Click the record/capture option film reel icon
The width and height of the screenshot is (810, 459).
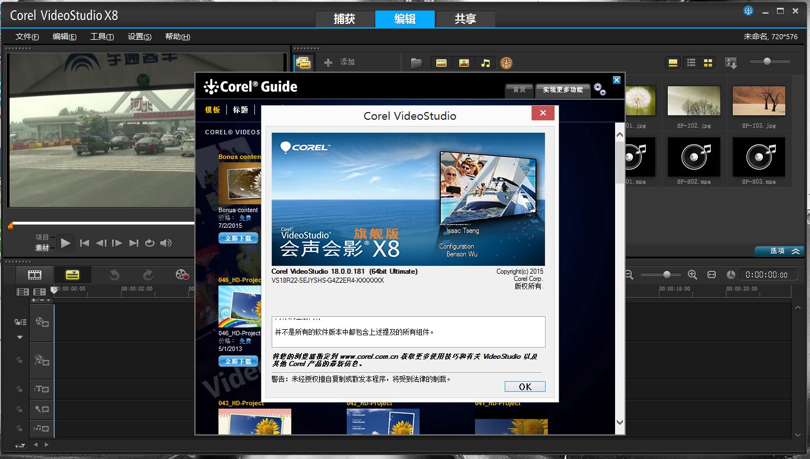(182, 275)
